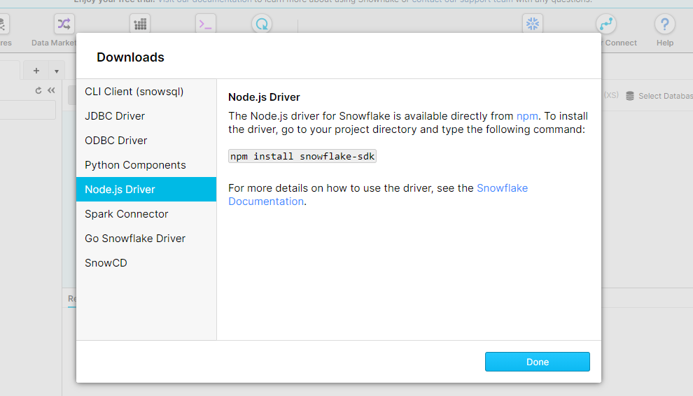Select Node.js Driver entry
The height and width of the screenshot is (396, 693).
[146, 189]
